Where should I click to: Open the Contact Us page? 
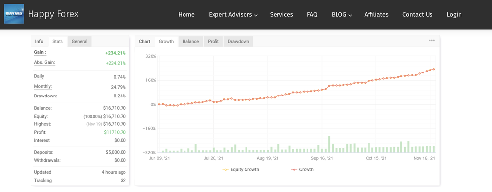pos(417,14)
